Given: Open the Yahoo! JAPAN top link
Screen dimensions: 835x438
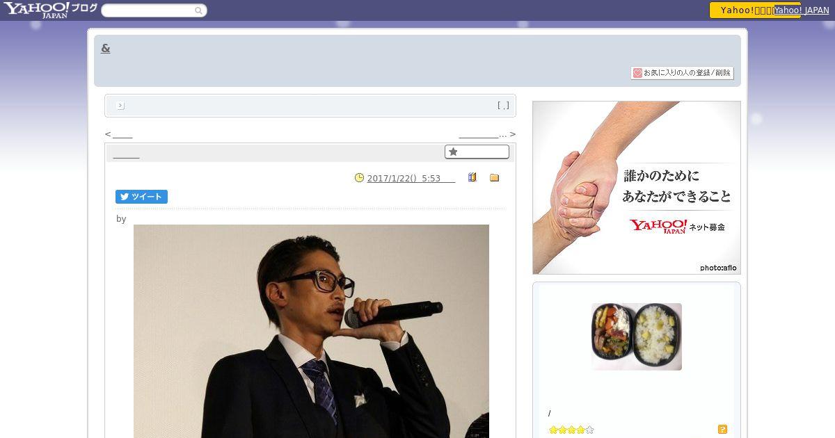Looking at the screenshot, I should tap(802, 10).
